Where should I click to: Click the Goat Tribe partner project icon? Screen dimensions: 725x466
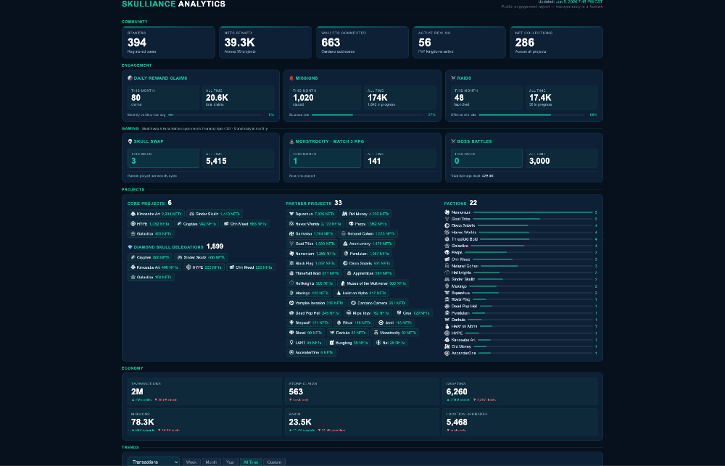(291, 244)
